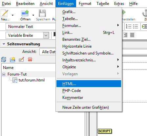Image resolution: width=147 pixels, height=136 pixels.
Task: Choose Link... menu entry
Action: 89,33
